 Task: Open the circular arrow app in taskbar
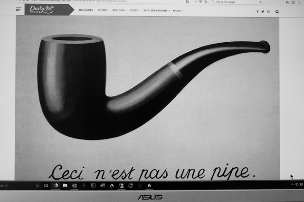[131, 186]
